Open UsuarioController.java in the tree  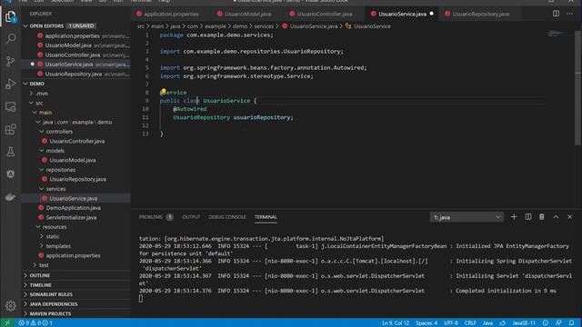click(76, 142)
